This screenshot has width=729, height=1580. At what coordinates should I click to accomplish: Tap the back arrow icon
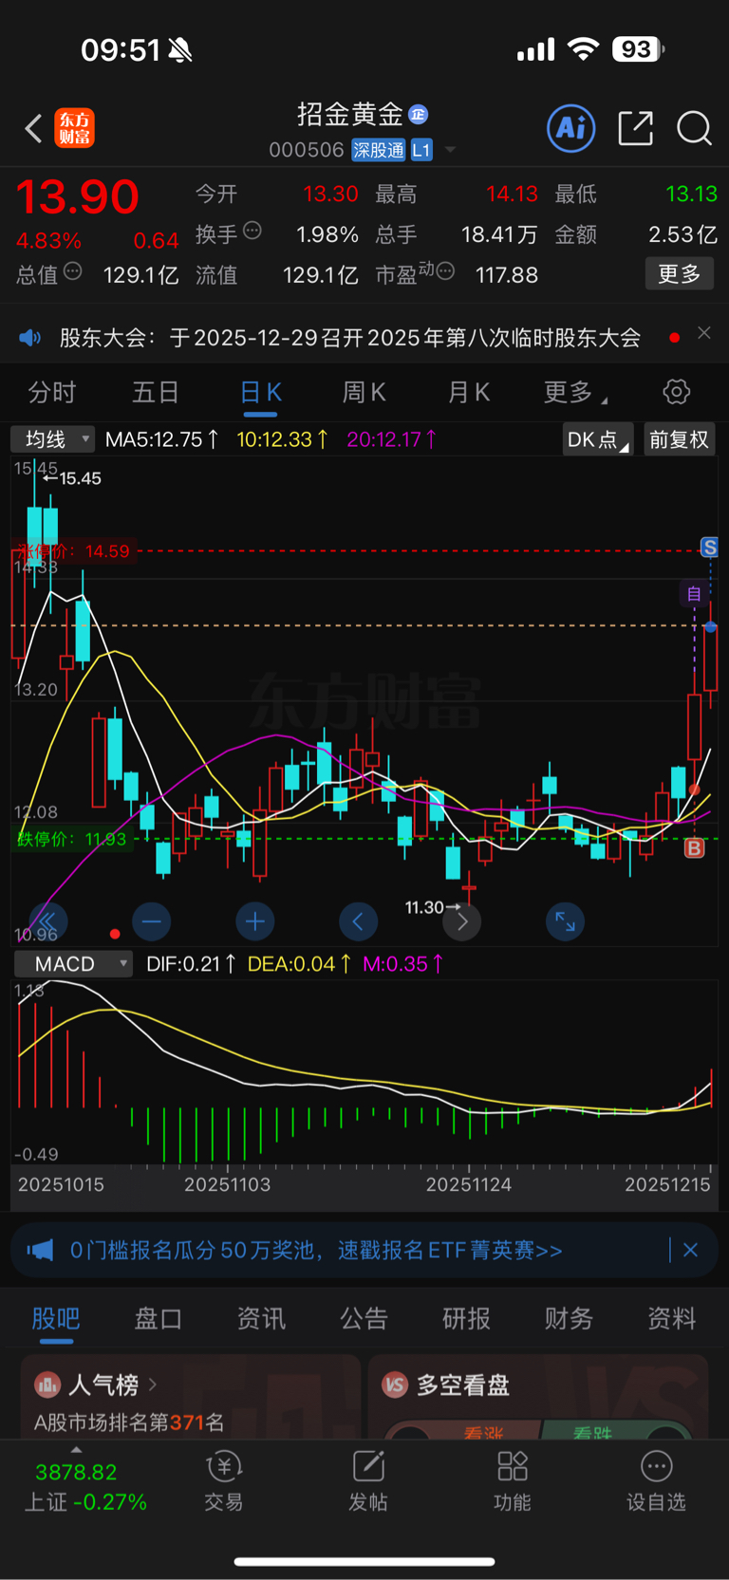pos(33,128)
